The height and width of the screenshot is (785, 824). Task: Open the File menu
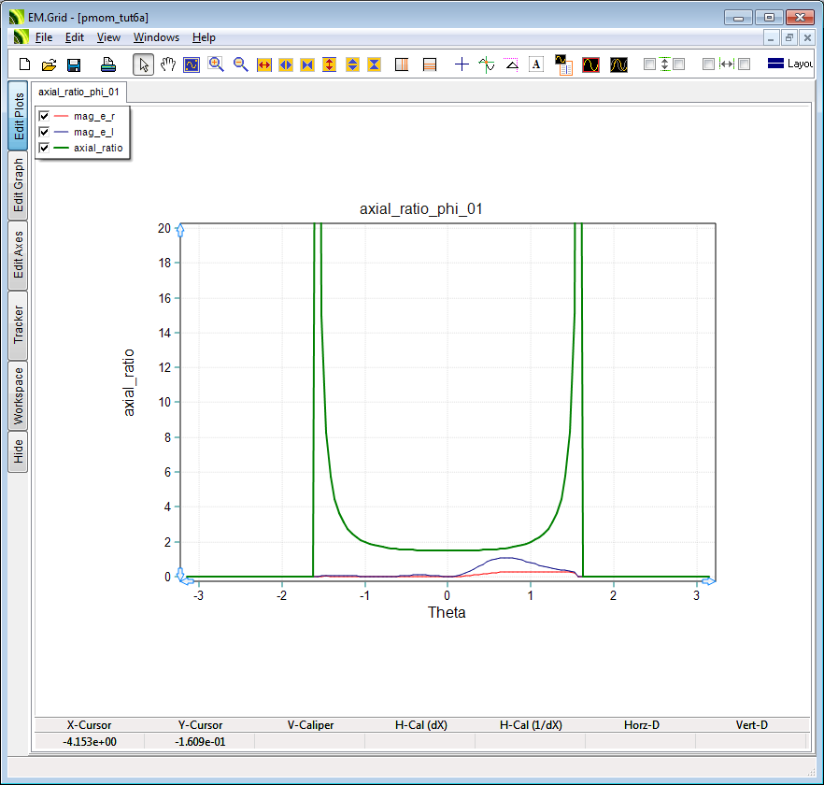(x=44, y=37)
